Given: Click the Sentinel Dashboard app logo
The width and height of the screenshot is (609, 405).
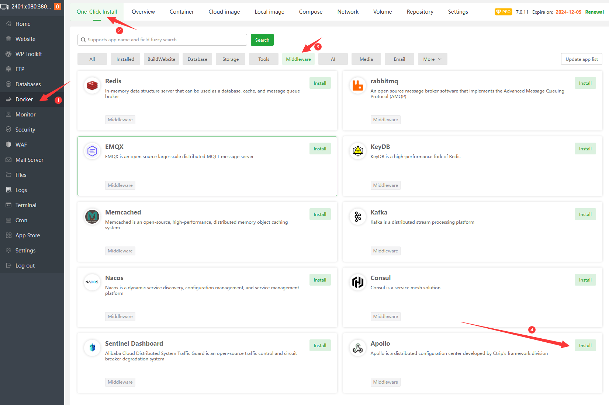Looking at the screenshot, I should click(92, 348).
